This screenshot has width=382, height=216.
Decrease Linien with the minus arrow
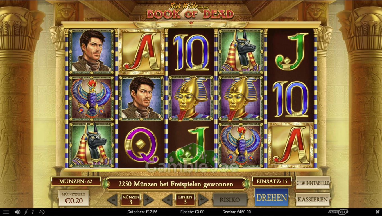(167, 200)
